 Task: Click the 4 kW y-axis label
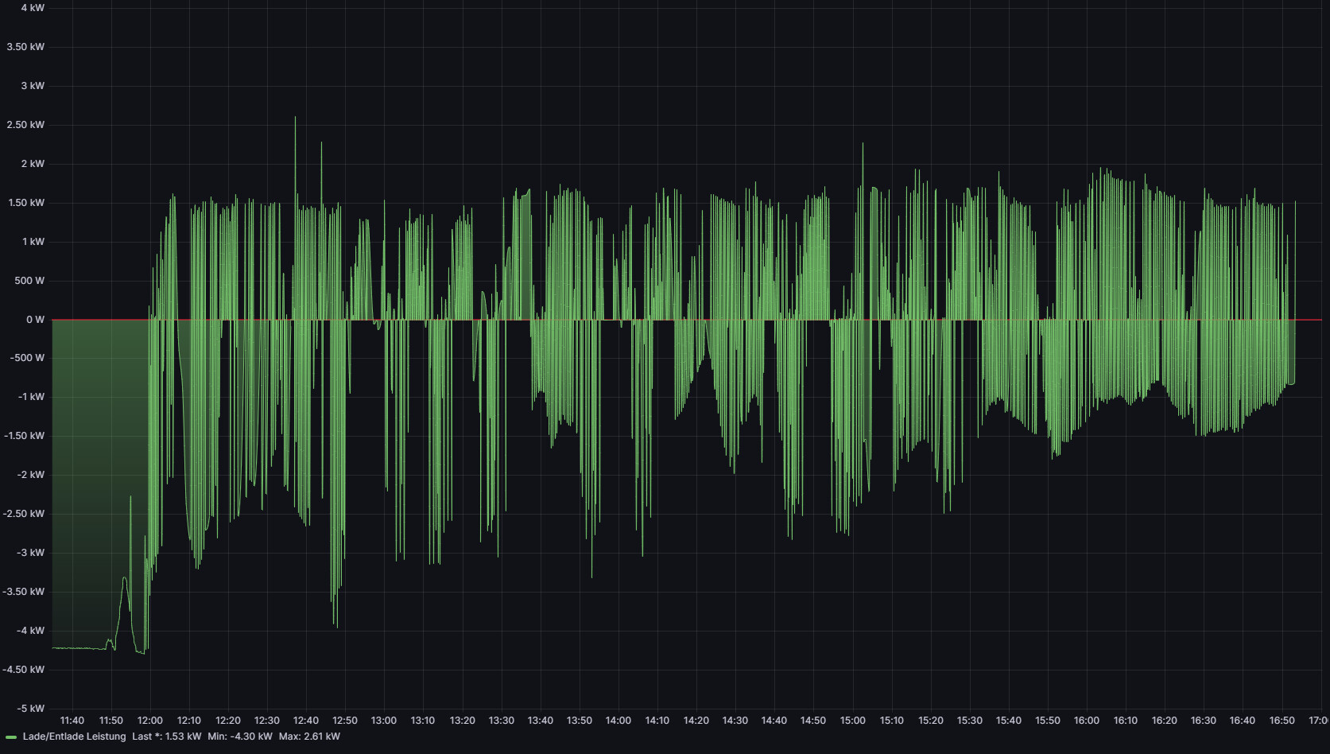coord(33,8)
